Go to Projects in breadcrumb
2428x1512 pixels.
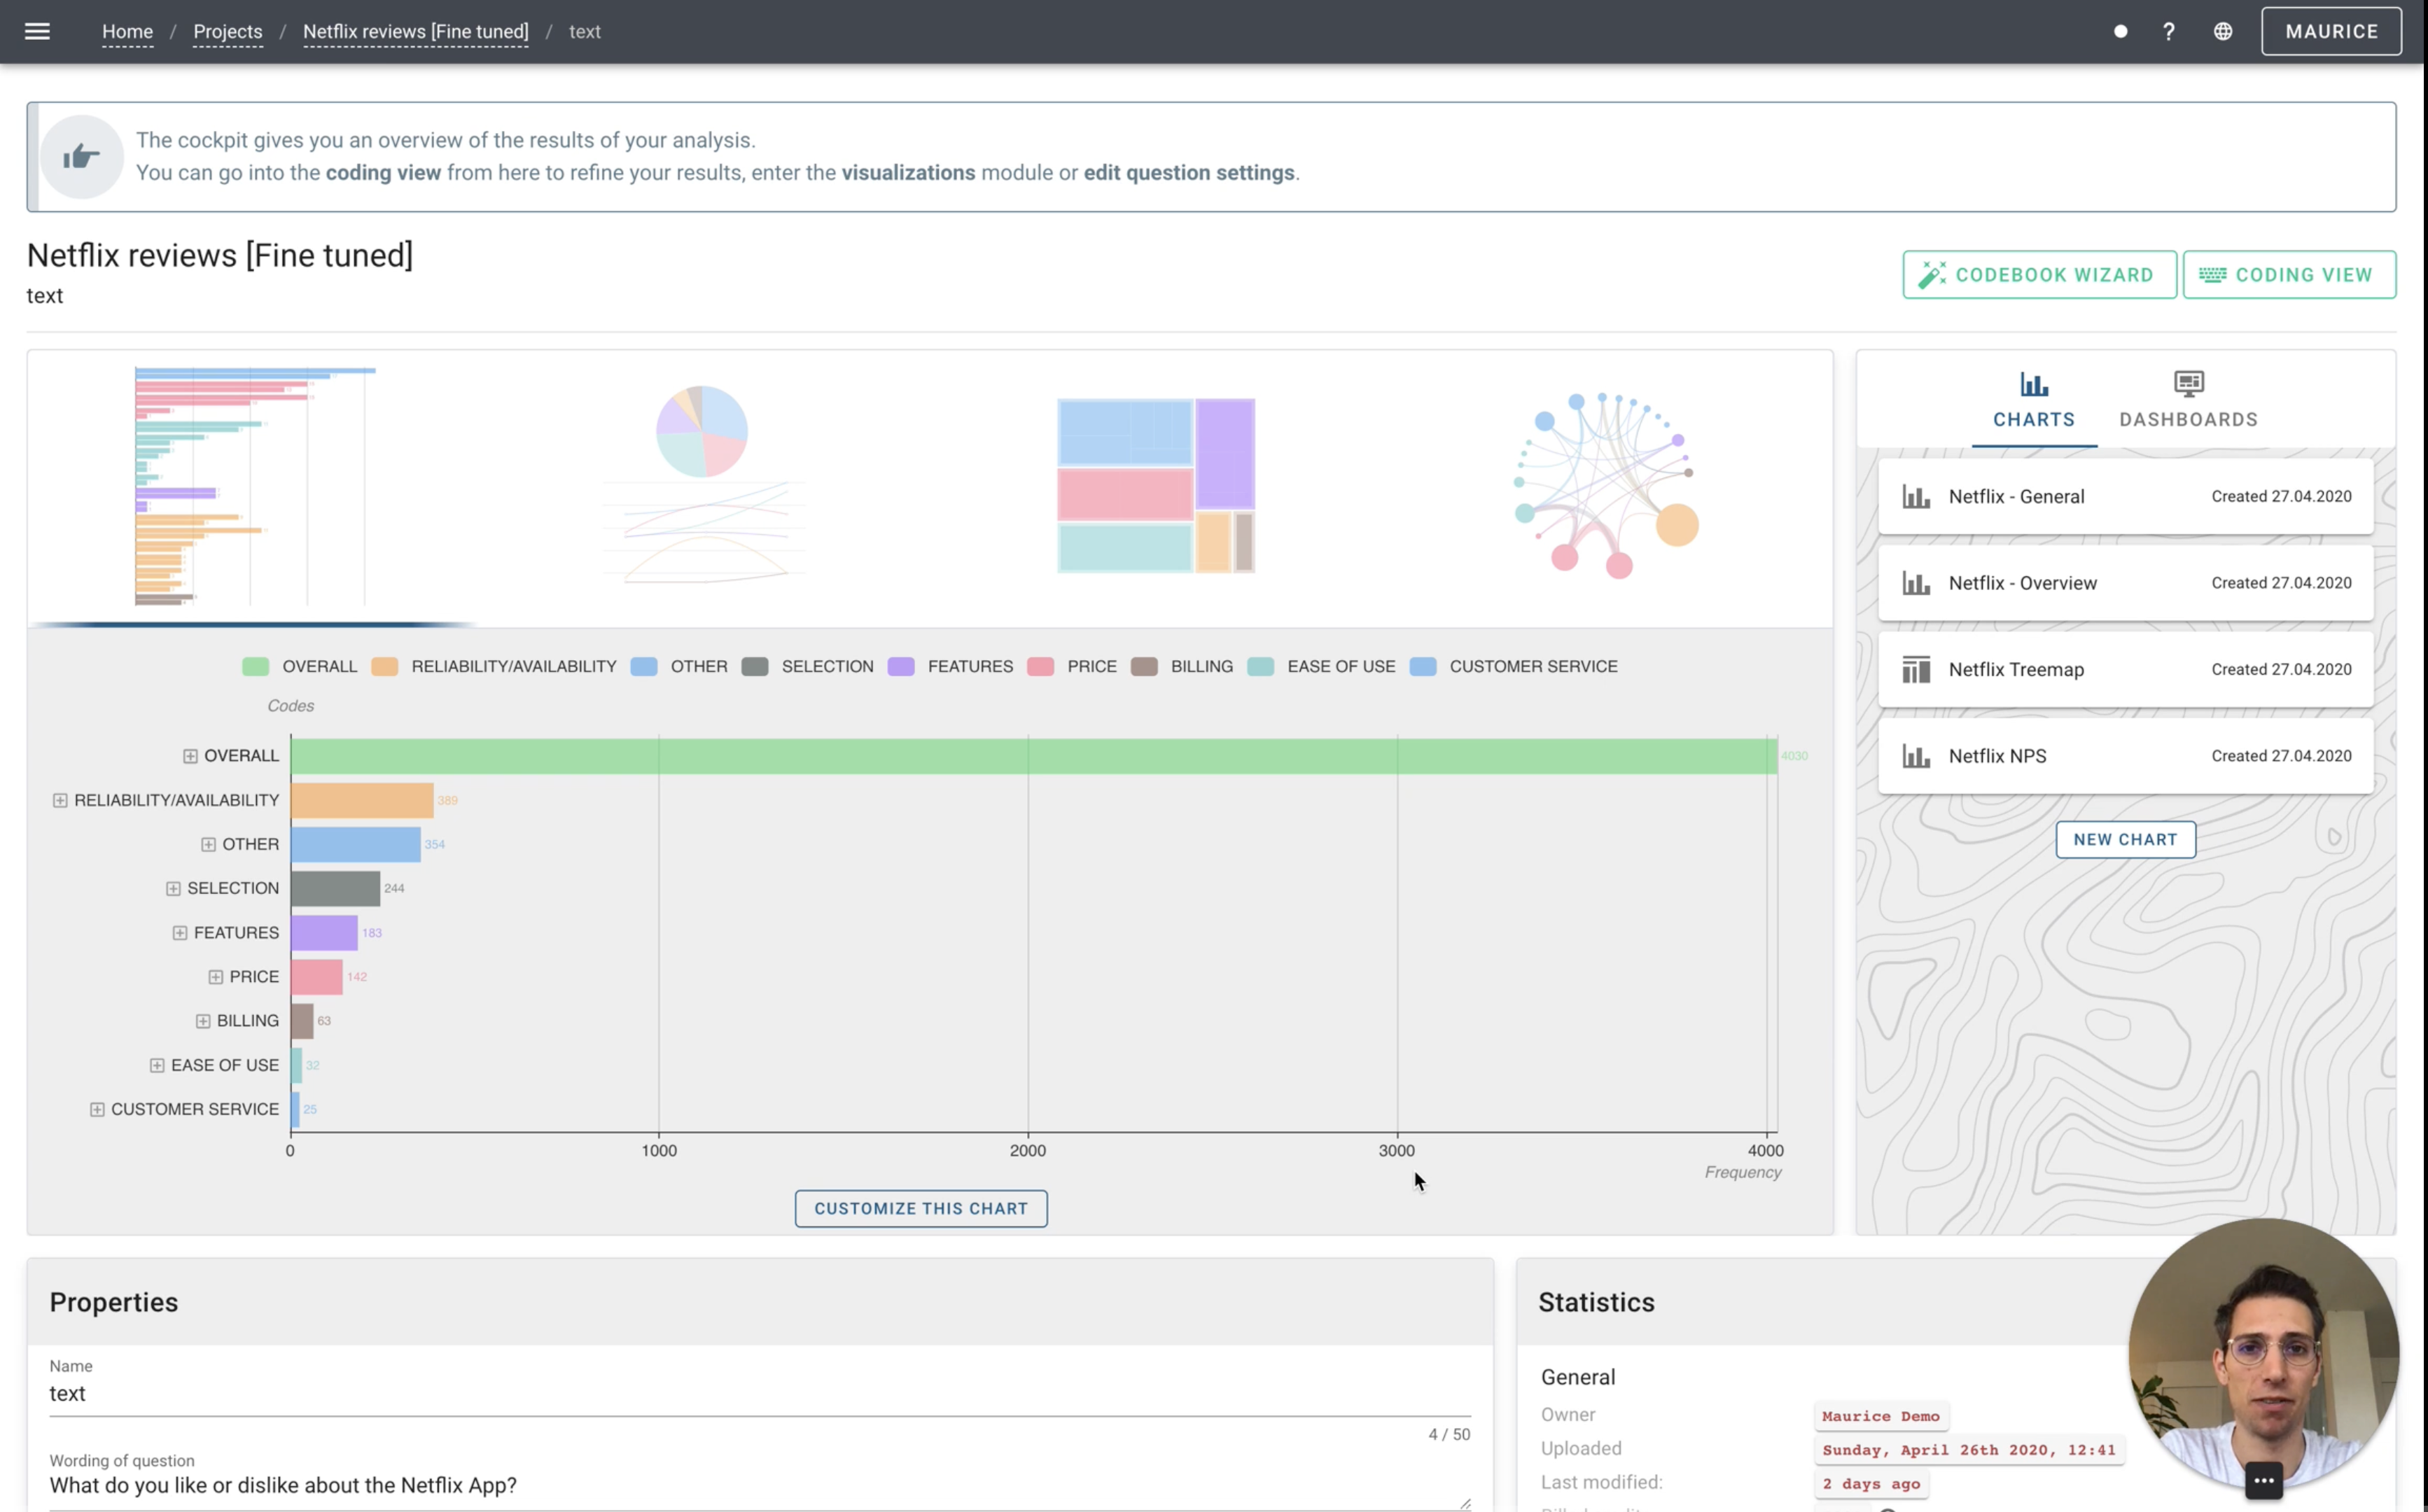pos(227,31)
